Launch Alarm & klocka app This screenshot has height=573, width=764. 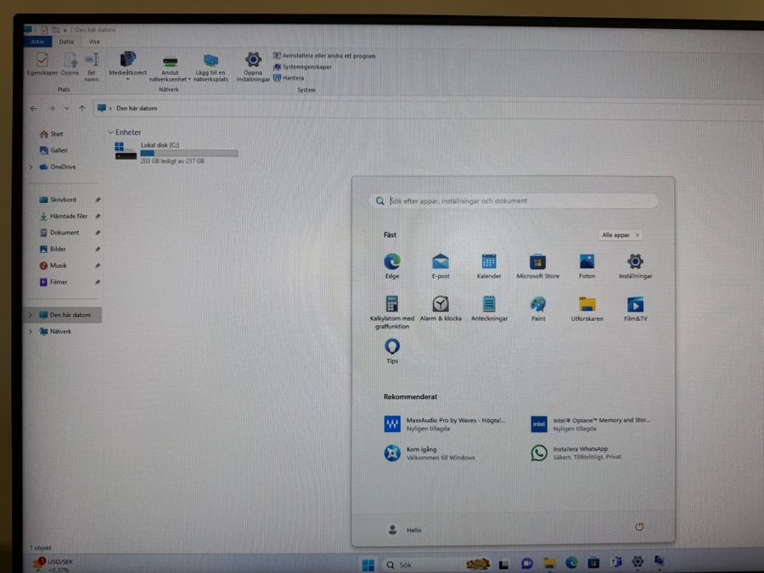440,305
